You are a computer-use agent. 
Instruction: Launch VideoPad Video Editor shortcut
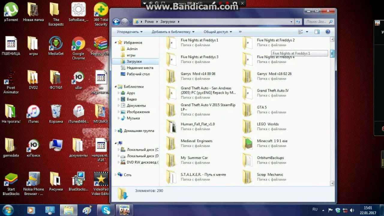click(101, 184)
